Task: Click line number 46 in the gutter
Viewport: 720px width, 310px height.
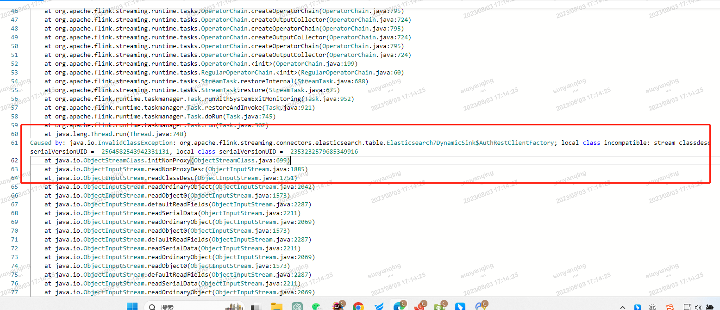Action: coord(14,11)
